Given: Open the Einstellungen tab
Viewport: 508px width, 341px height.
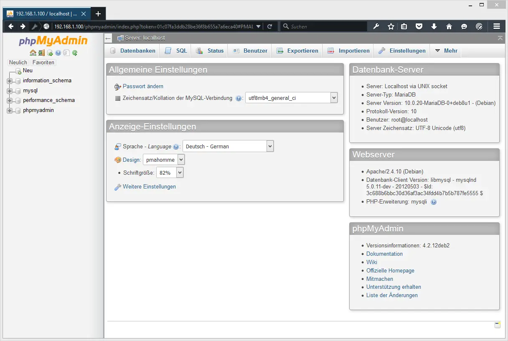Looking at the screenshot, I should click(x=402, y=51).
